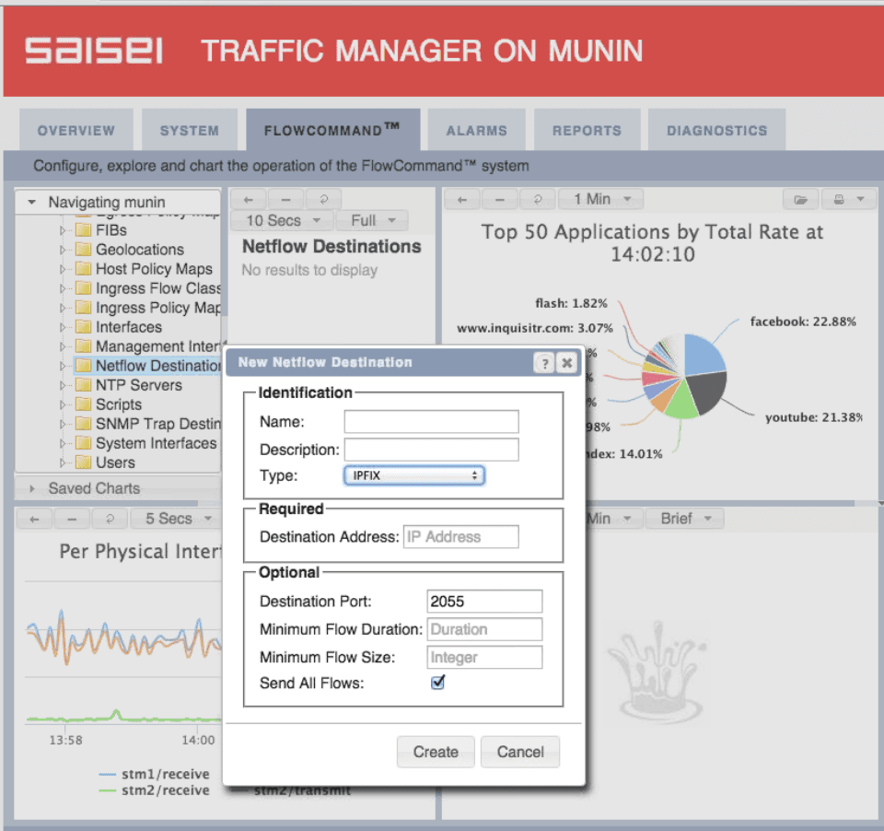The image size is (884, 831).
Task: Click the Destination Address field
Action: pos(461,536)
